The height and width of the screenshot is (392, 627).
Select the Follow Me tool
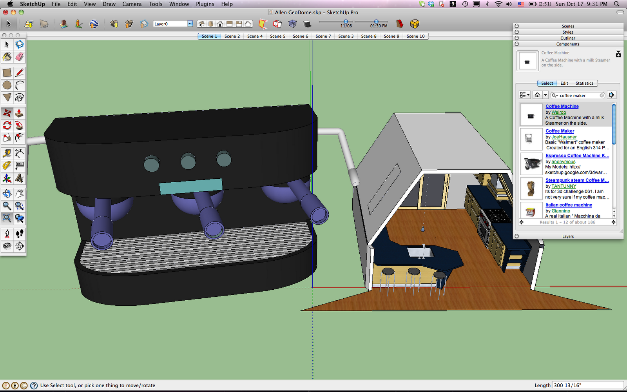tap(20, 125)
